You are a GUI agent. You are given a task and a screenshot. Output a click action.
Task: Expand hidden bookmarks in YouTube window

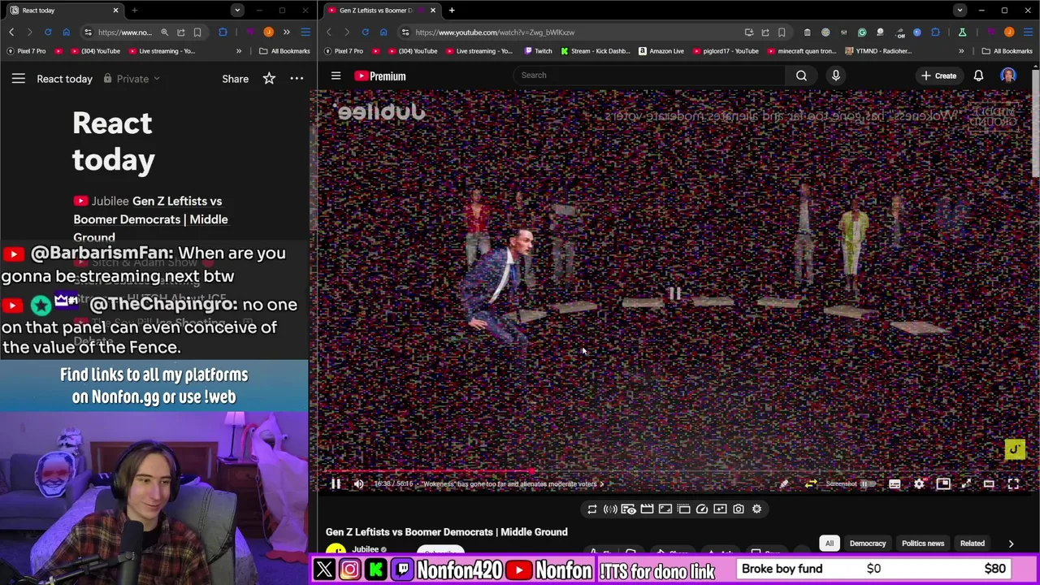[x=961, y=51]
